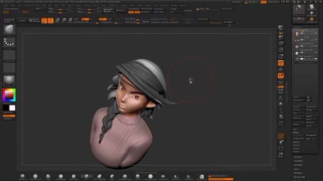
Task: Select the white secondary color swatch
Action: tap(12, 108)
